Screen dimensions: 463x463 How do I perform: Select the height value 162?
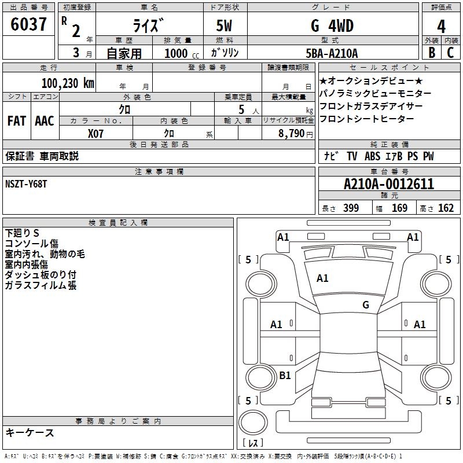tap(446, 208)
